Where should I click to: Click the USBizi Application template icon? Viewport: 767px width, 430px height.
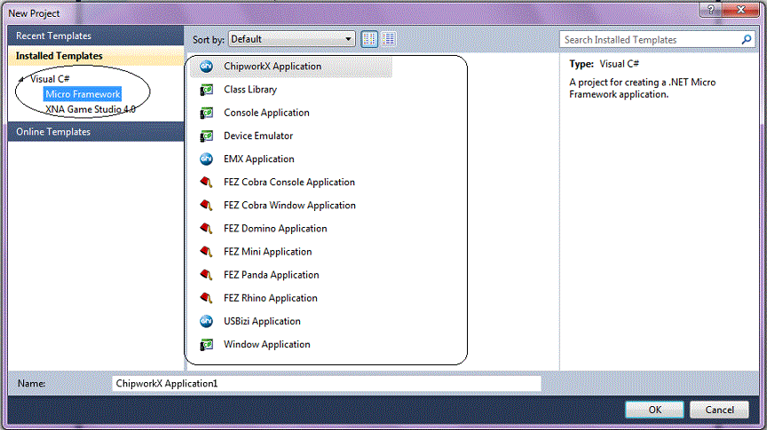[x=207, y=321]
